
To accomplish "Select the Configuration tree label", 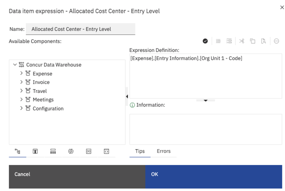I will 48,109.
